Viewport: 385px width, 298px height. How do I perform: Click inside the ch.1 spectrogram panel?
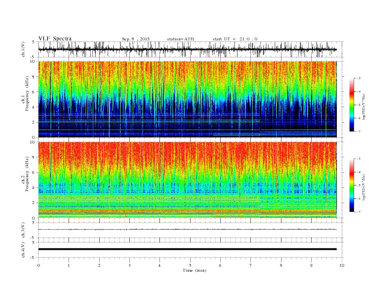[187, 99]
